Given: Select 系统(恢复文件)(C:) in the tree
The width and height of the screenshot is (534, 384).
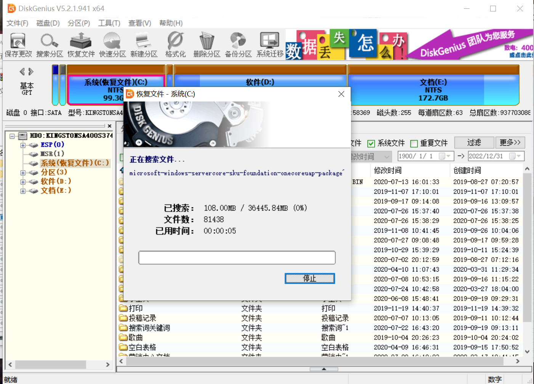Looking at the screenshot, I should pos(75,163).
